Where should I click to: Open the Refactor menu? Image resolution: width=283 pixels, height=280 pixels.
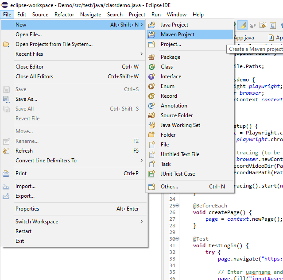[64, 15]
